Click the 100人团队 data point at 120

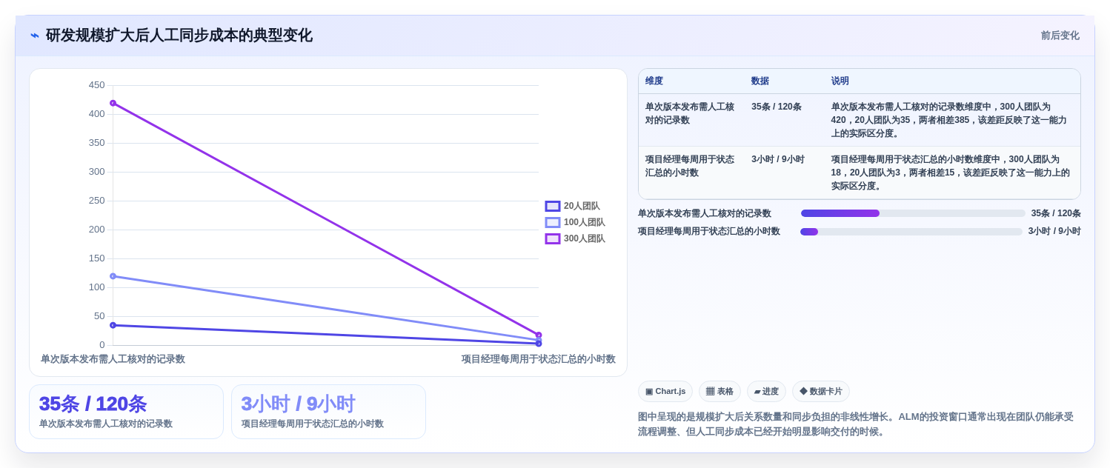[113, 276]
